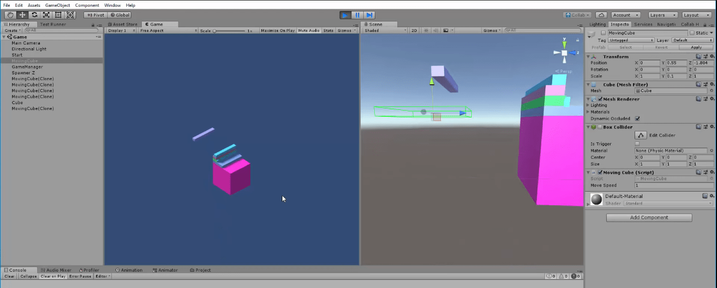
Task: Open Box Collider gear settings
Action: click(711, 127)
